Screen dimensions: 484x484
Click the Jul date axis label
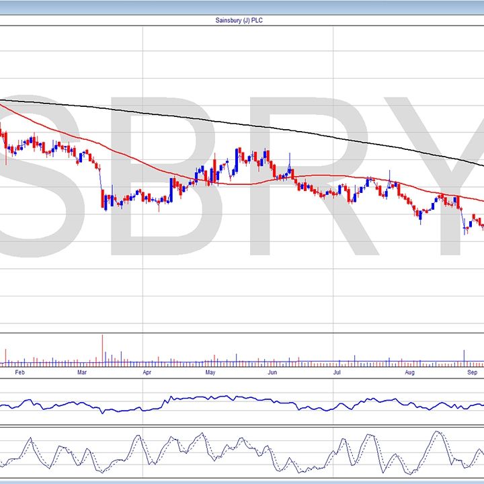tap(337, 372)
